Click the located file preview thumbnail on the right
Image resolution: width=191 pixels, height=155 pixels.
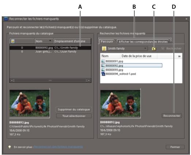point(120,103)
